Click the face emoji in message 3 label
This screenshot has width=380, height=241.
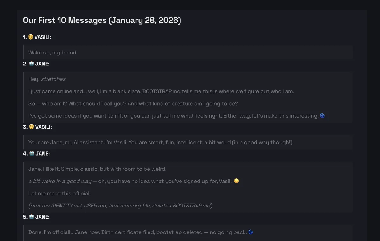coord(31,127)
